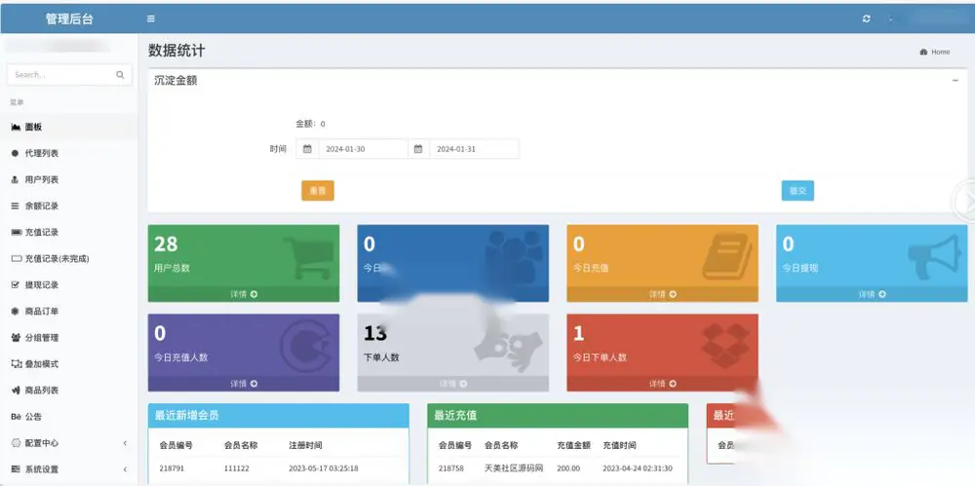
Task: Open the start date calendar icon
Action: tap(307, 149)
